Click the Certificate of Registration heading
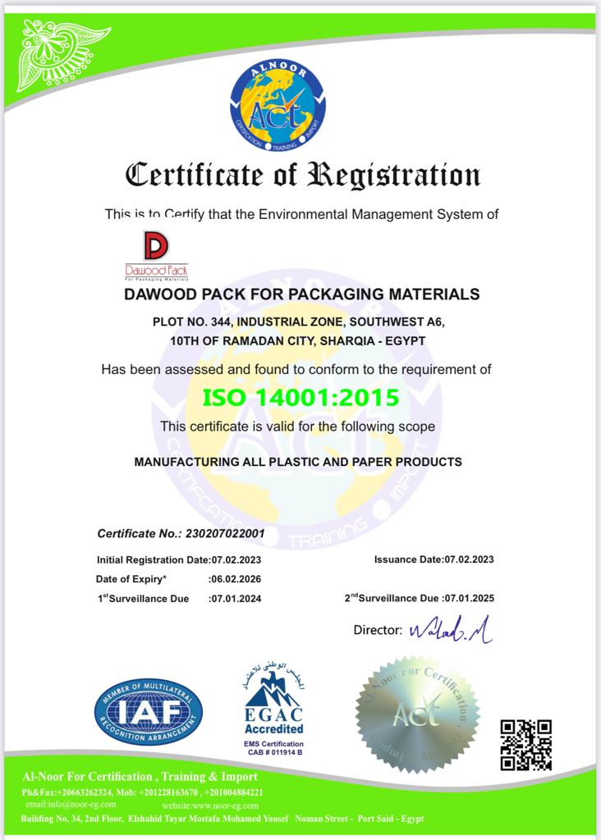601x840 pixels. [x=302, y=176]
